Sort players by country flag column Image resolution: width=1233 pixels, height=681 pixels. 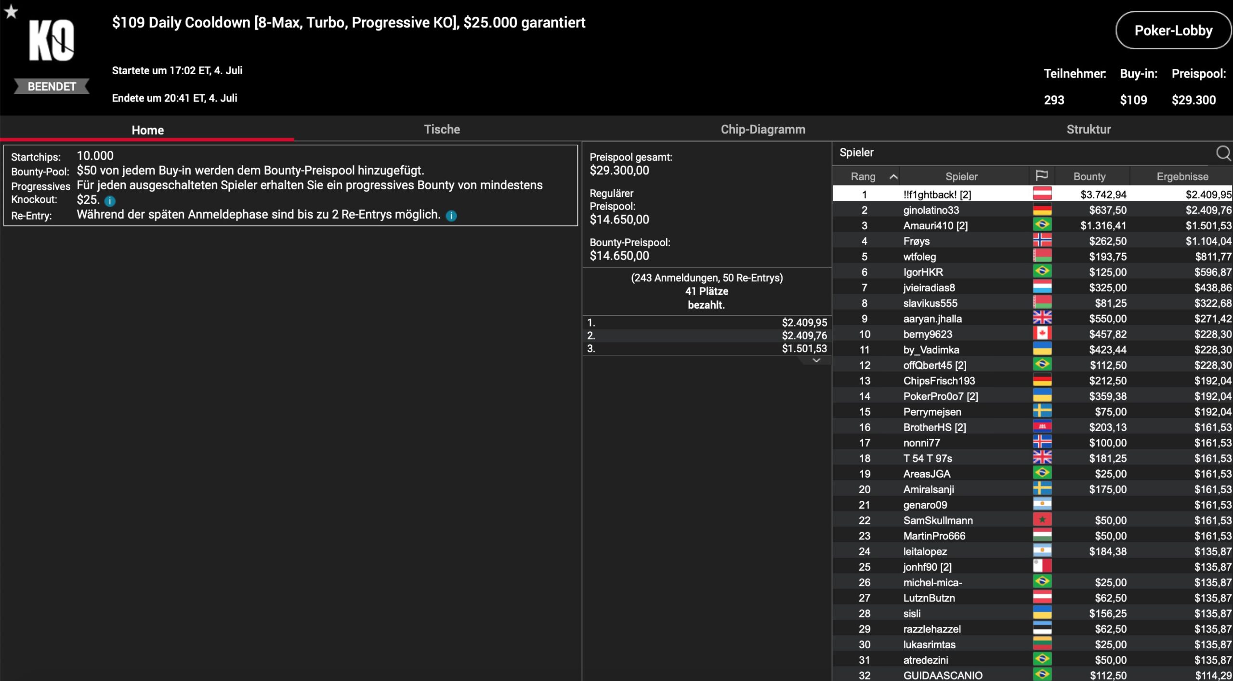click(x=1041, y=176)
